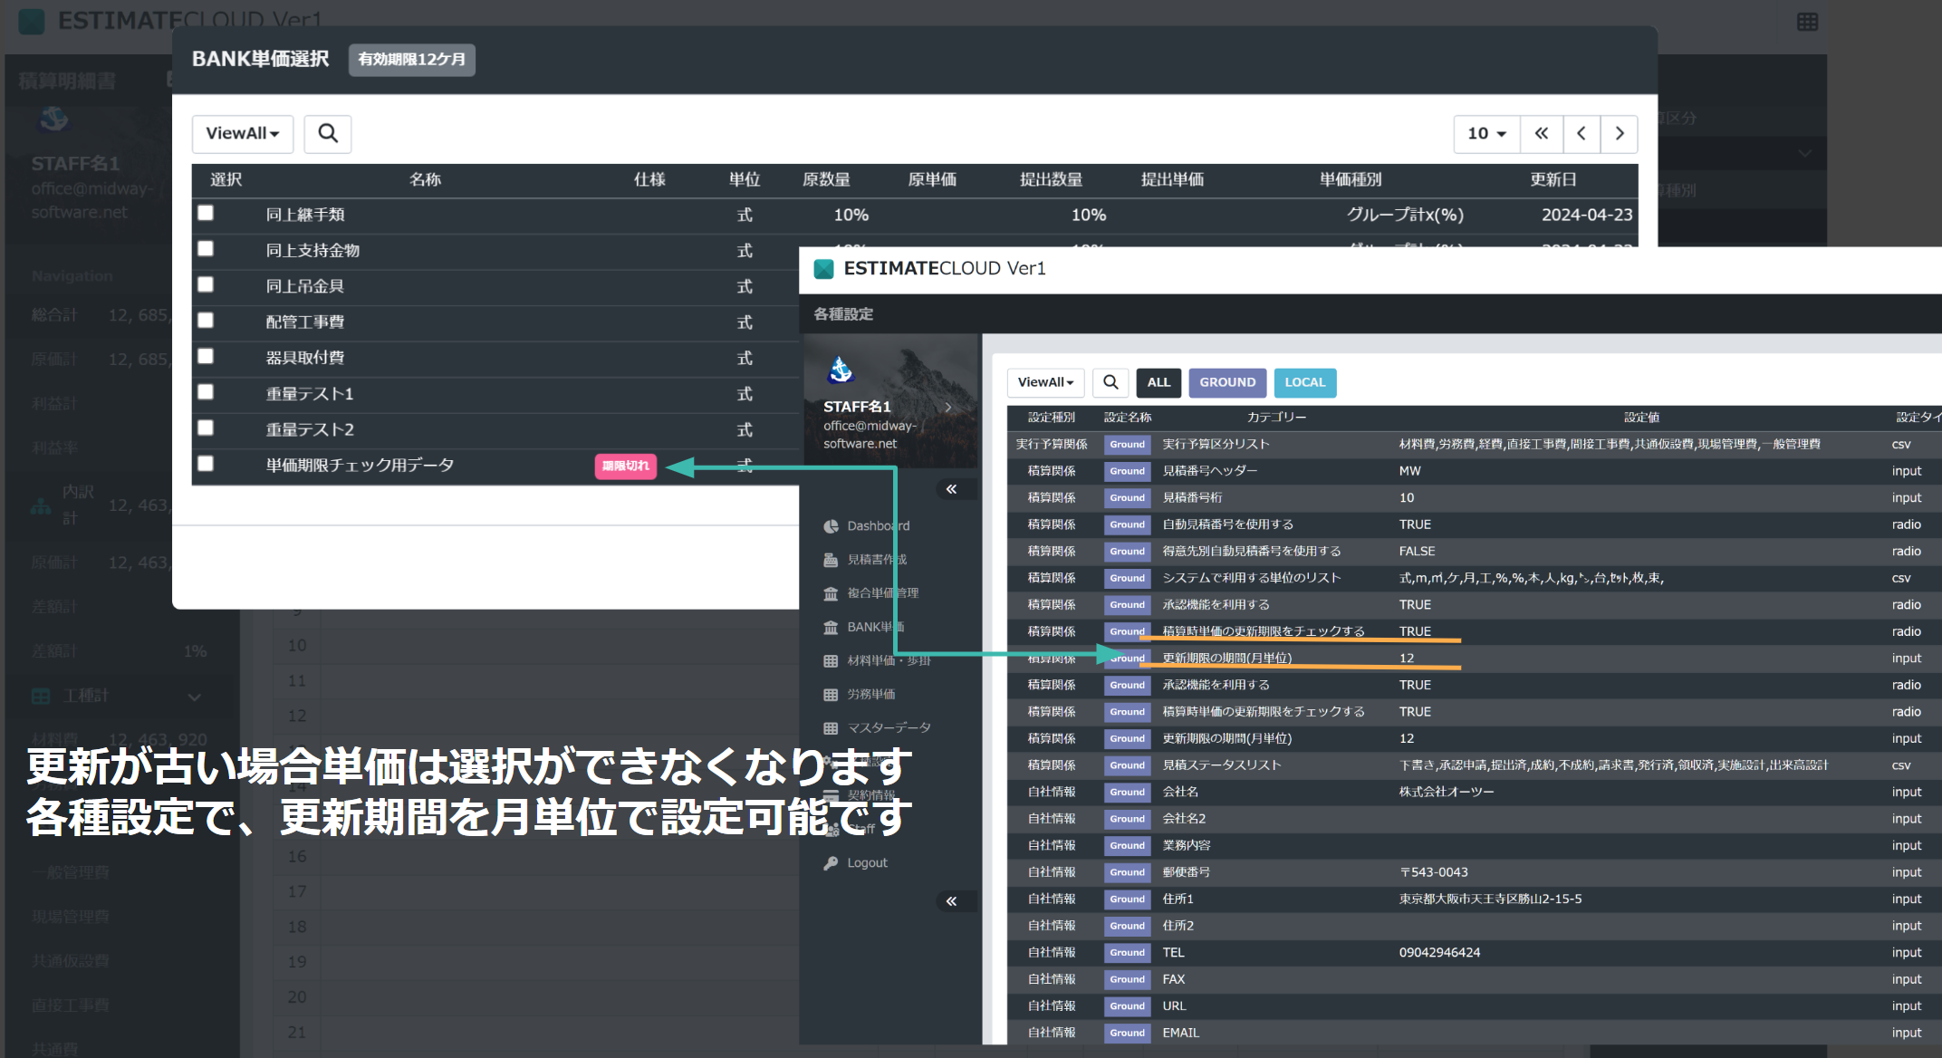Viewport: 1942px width, 1058px height.
Task: Click the search magnifier icon in BANK単価選択
Action: [x=327, y=133]
